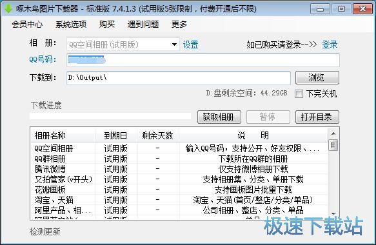Click the 浏览 browse button
The height and width of the screenshot is (245, 376).
point(317,77)
